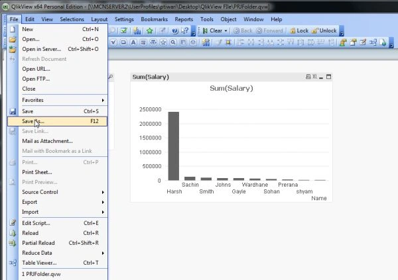Click the Table Viewer icon in design toolbar

373,42
